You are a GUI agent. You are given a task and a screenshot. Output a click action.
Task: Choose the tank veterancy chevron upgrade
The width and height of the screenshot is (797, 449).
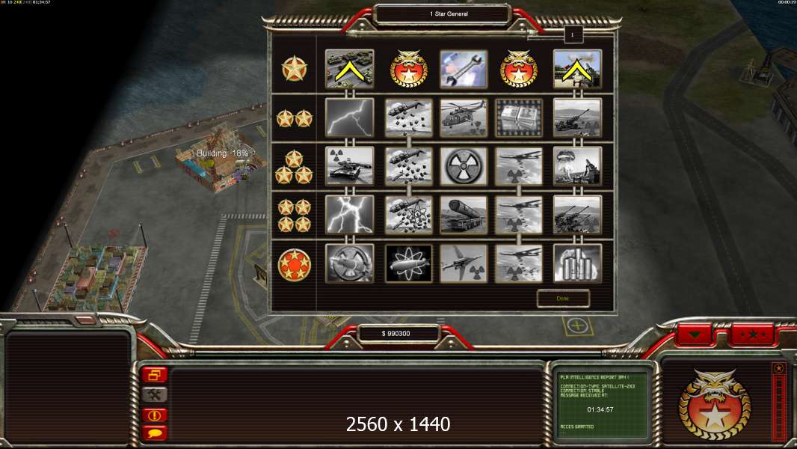[349, 69]
